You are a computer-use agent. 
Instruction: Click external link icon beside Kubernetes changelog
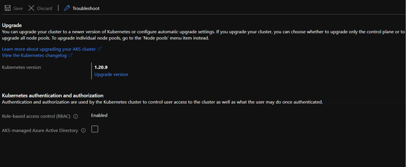(x=71, y=55)
